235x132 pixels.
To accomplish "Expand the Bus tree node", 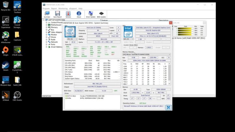I will coord(46,30).
